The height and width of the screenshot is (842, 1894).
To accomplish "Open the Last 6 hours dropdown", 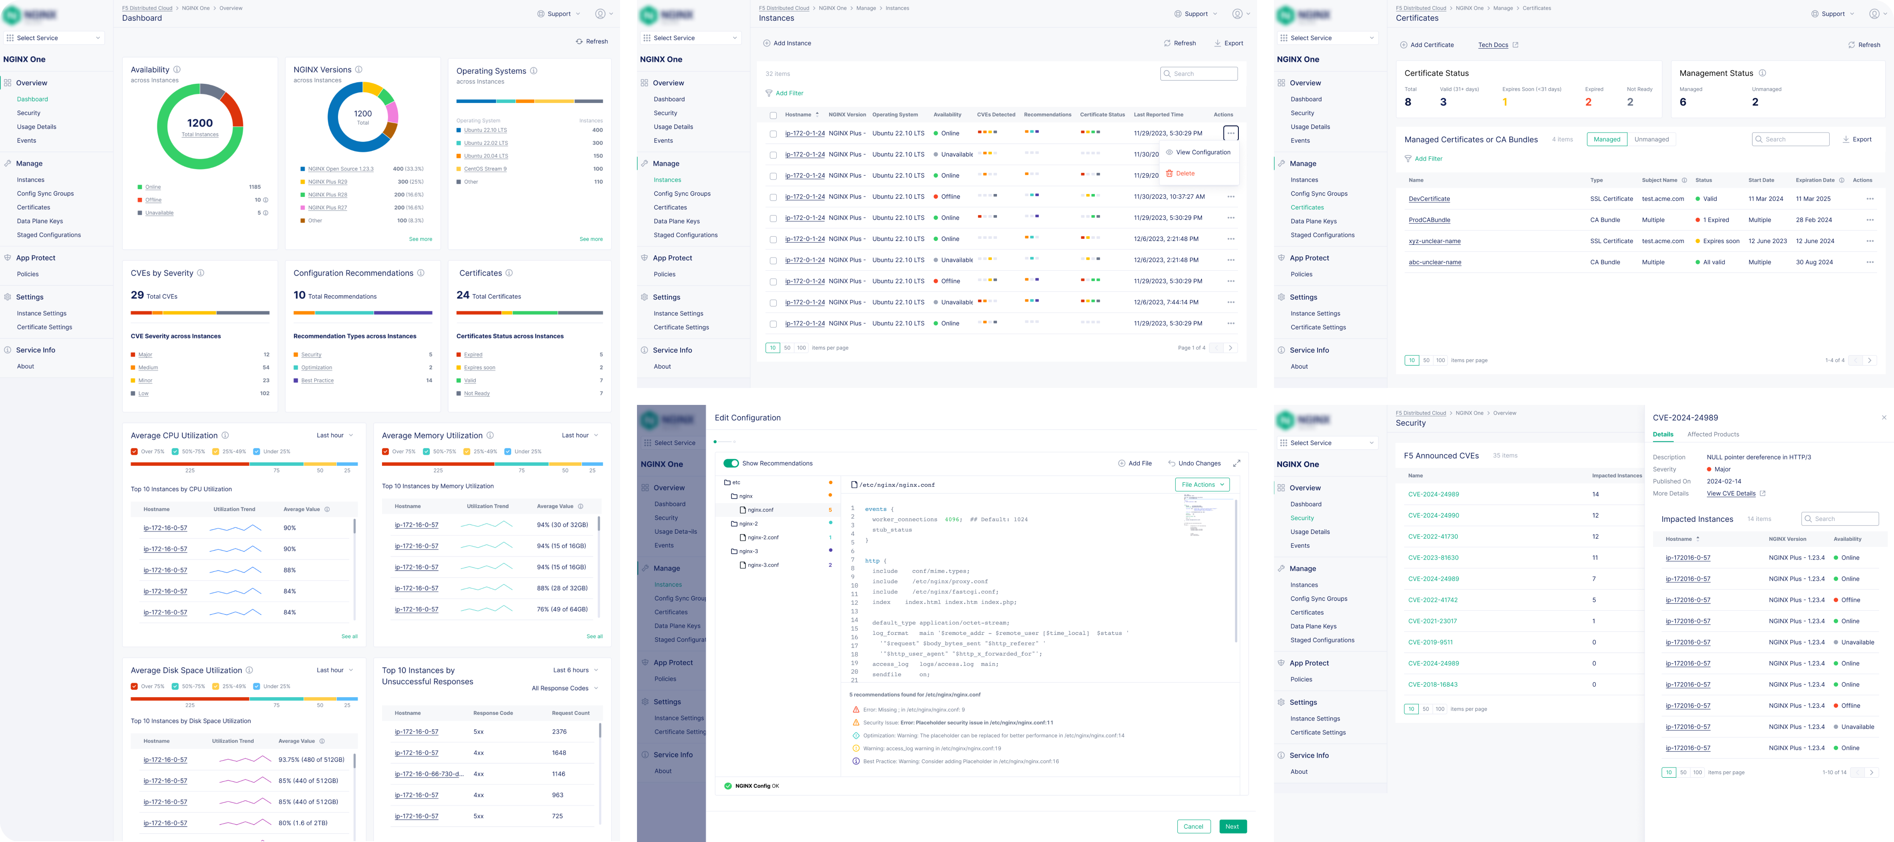I will pos(576,670).
